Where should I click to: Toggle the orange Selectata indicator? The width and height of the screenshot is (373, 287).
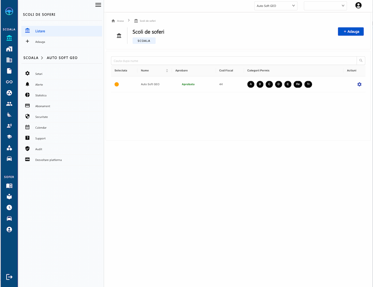pyautogui.click(x=117, y=84)
